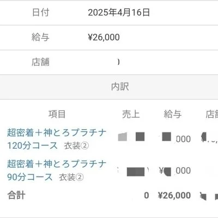Click the redacted sales amount in 120分 row
The image size is (218, 218).
tap(131, 137)
